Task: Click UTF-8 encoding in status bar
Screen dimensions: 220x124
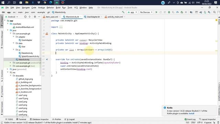Action: tap(200, 123)
